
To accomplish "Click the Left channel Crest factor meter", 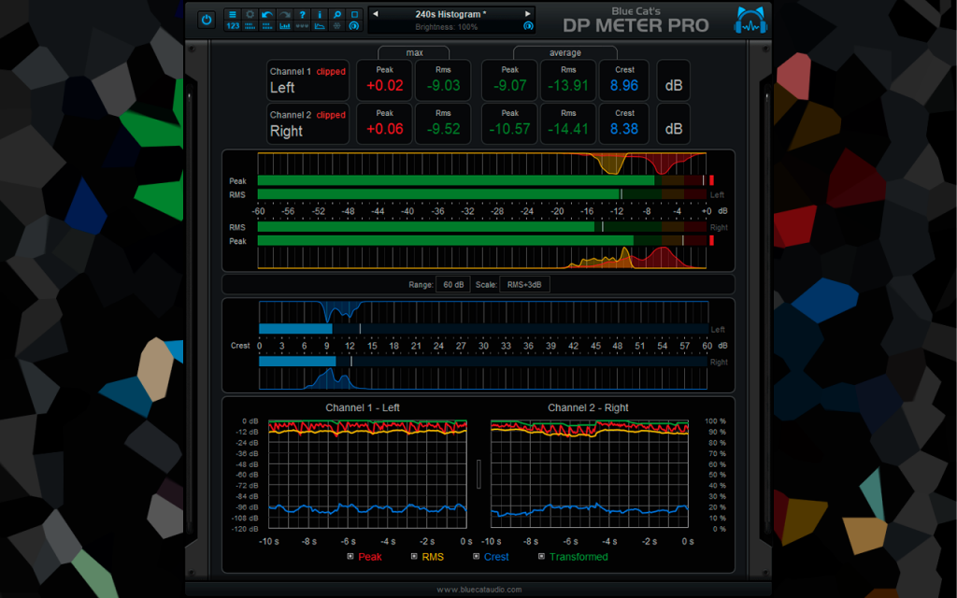I will [483, 329].
